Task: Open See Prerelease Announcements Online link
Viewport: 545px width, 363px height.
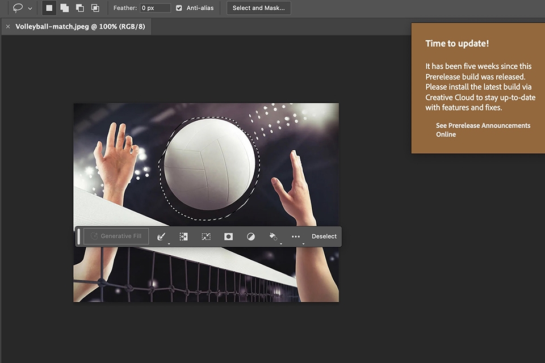Action: (483, 130)
